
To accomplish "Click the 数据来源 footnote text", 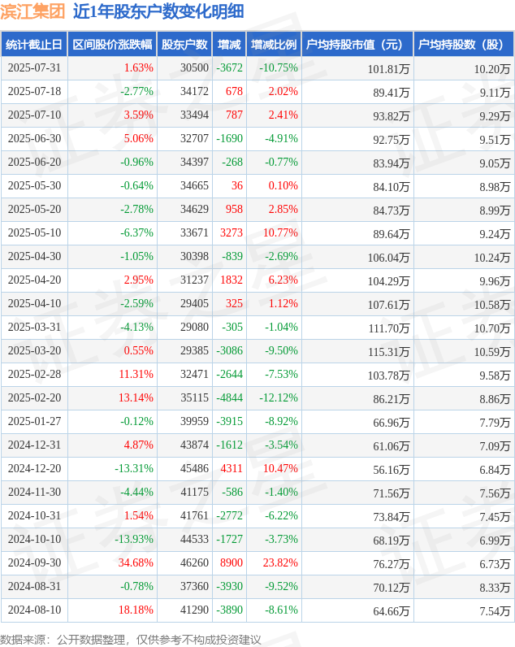I will (x=130, y=640).
